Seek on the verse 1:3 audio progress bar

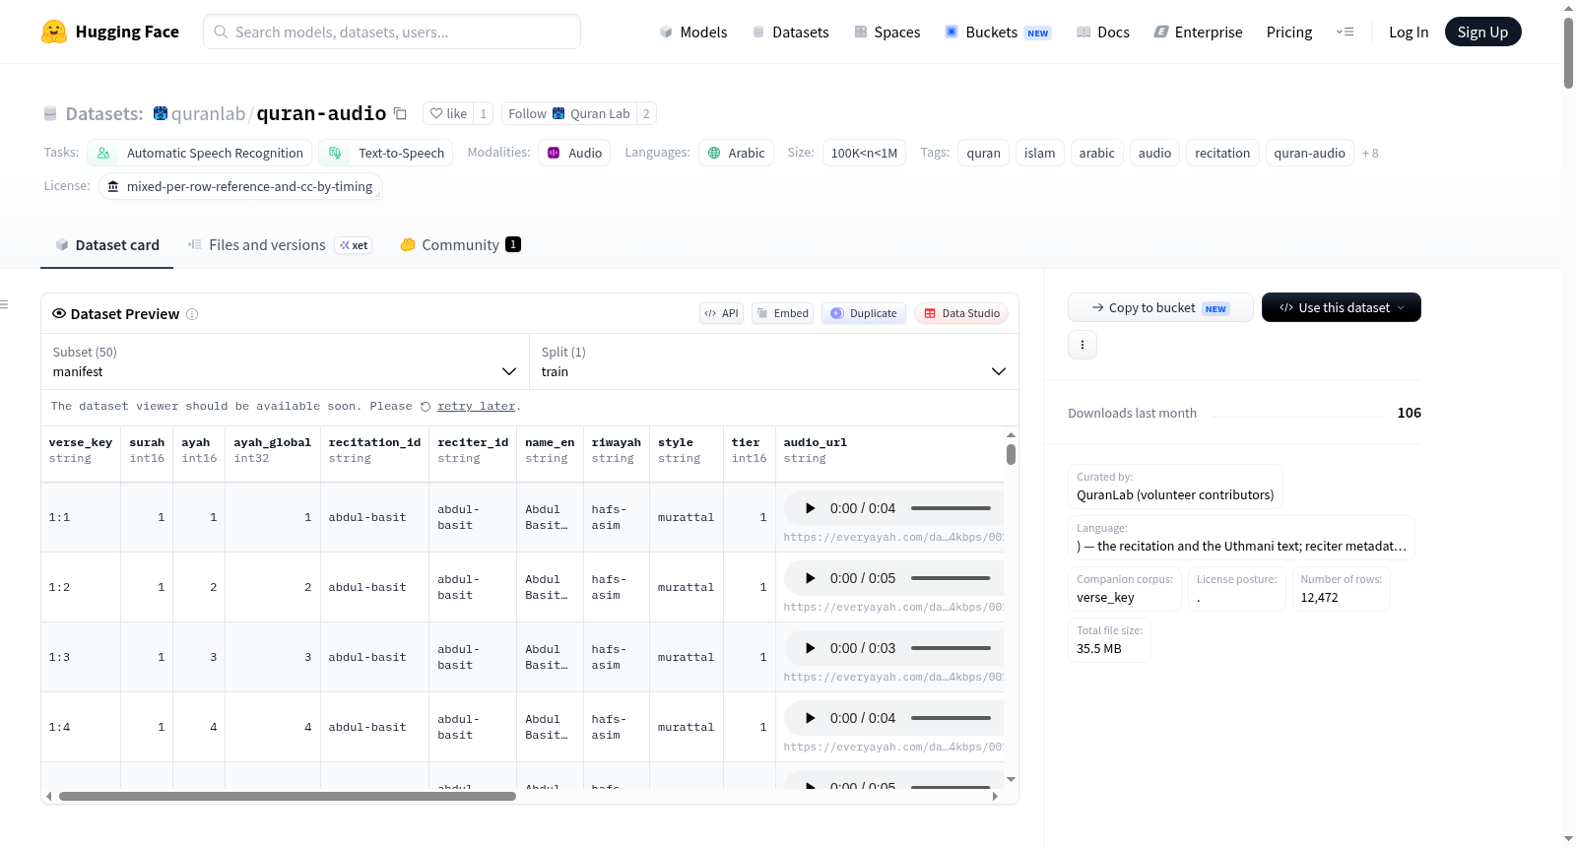(x=951, y=648)
